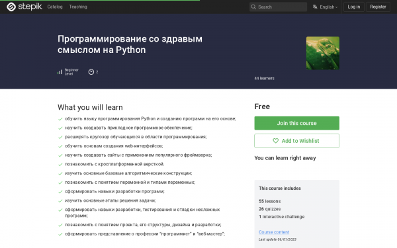Click Add to Wishlist button
Image resolution: width=397 pixels, height=248 pixels.
pos(296,141)
